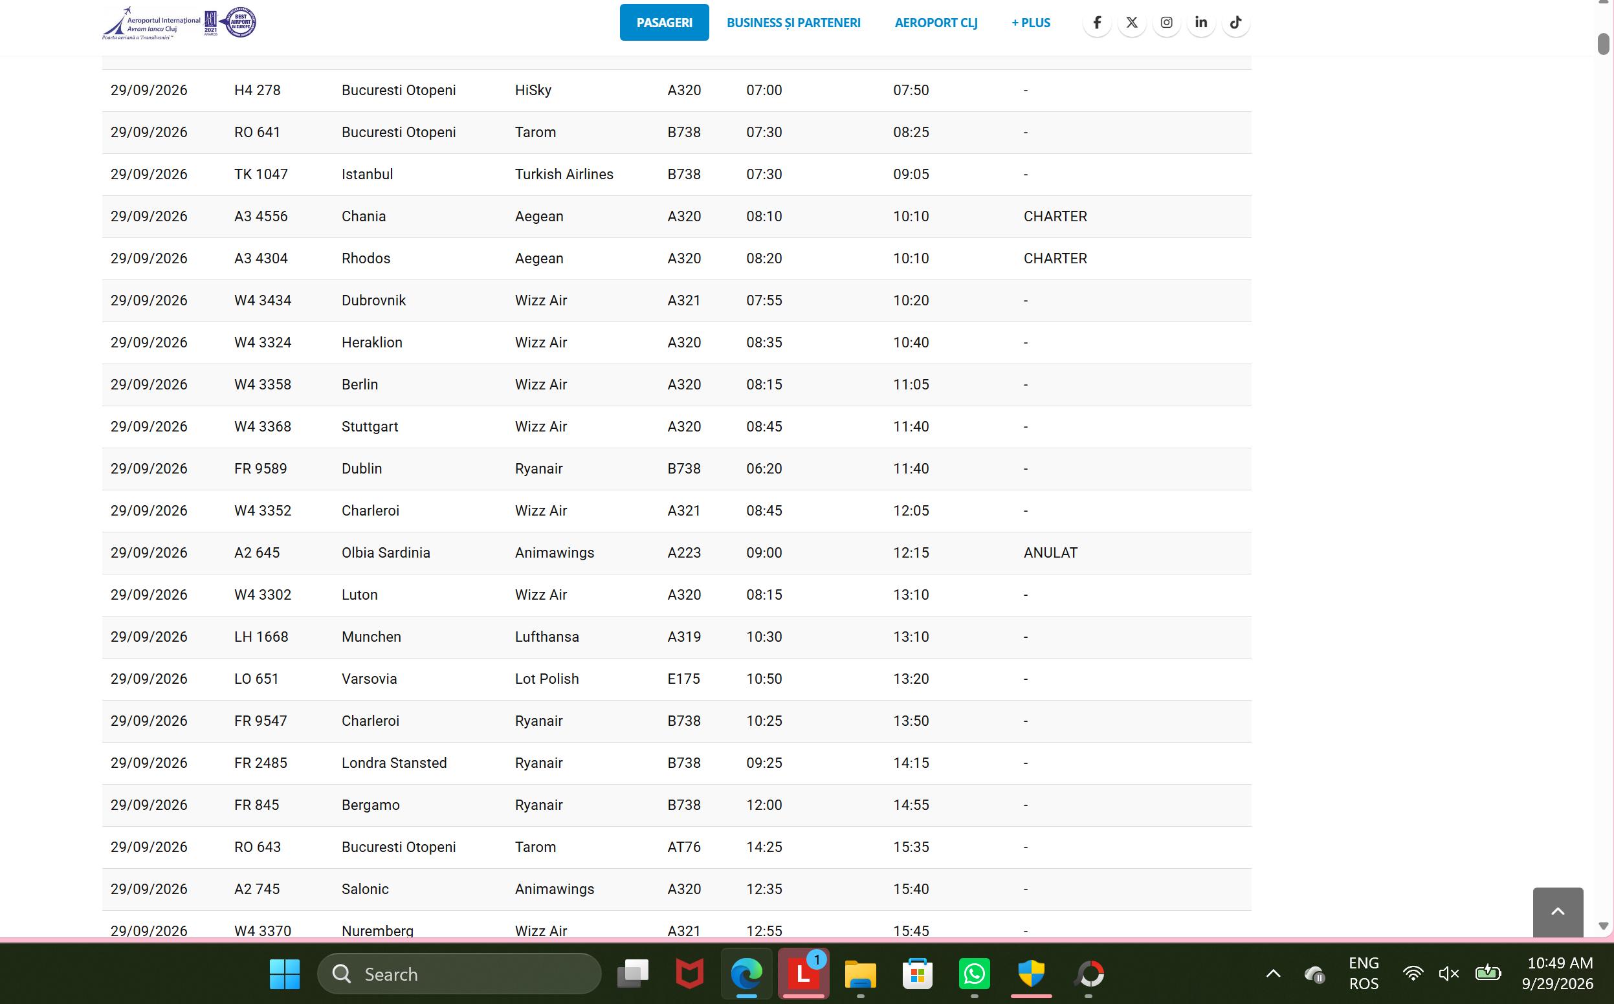Open the BUSINESS ȘI PARTENERI menu
The image size is (1614, 1004).
pos(793,23)
